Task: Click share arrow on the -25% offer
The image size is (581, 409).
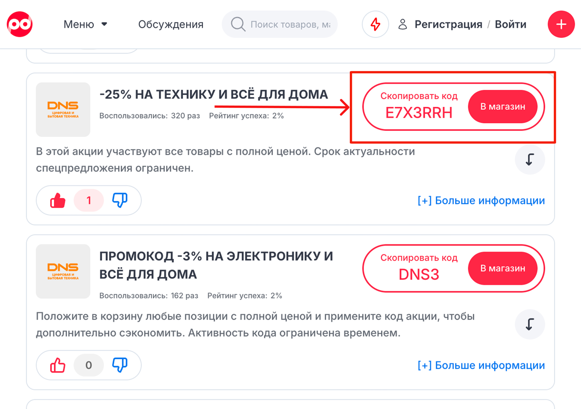Action: [x=530, y=160]
